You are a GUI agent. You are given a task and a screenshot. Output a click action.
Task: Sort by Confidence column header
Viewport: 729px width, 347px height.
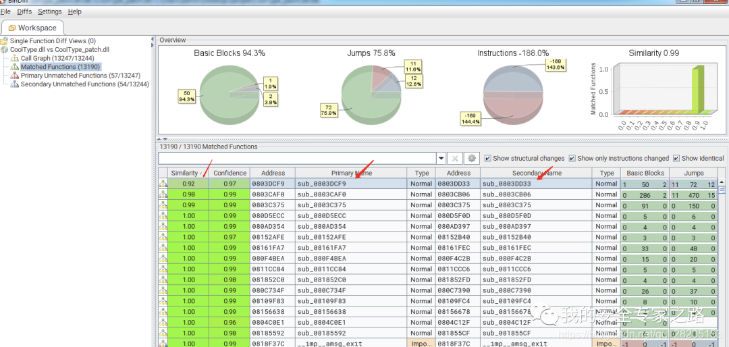point(230,173)
